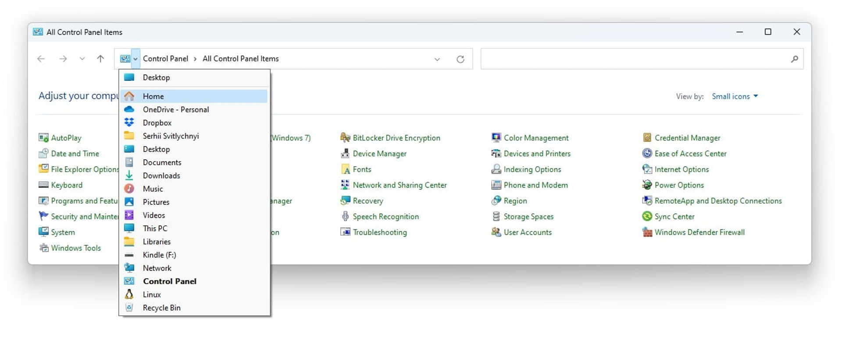Screen dimensions: 842x355
Task: Click the Fonts icon
Action: (x=345, y=169)
